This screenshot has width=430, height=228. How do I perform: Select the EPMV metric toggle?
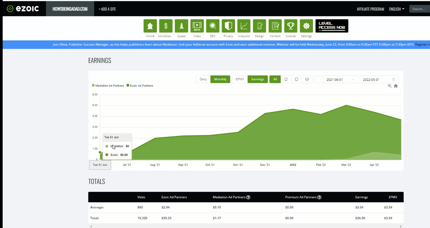point(240,79)
